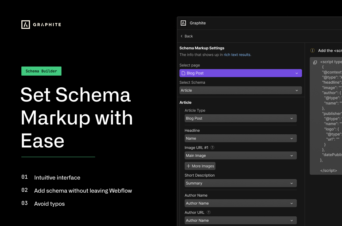The image size is (342, 226).
Task: Click the page document icon inside Blog Post selector
Action: pos(183,73)
